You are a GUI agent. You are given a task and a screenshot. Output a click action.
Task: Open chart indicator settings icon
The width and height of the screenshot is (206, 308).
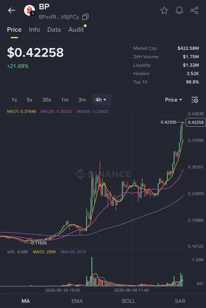pyautogui.click(x=195, y=100)
